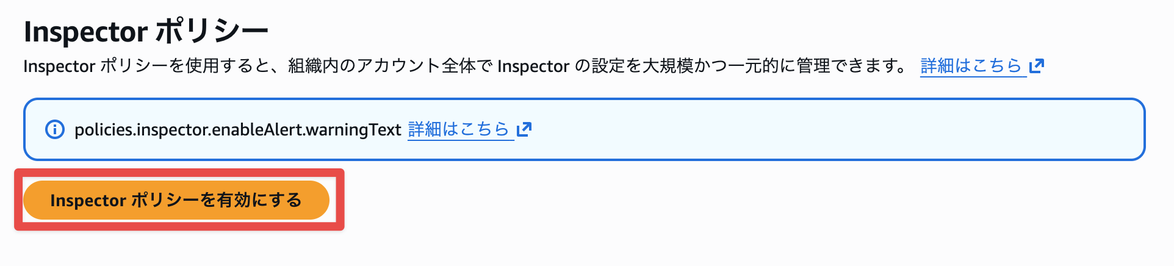
Task: Click the word Inspector in the page heading
Action: [85, 32]
